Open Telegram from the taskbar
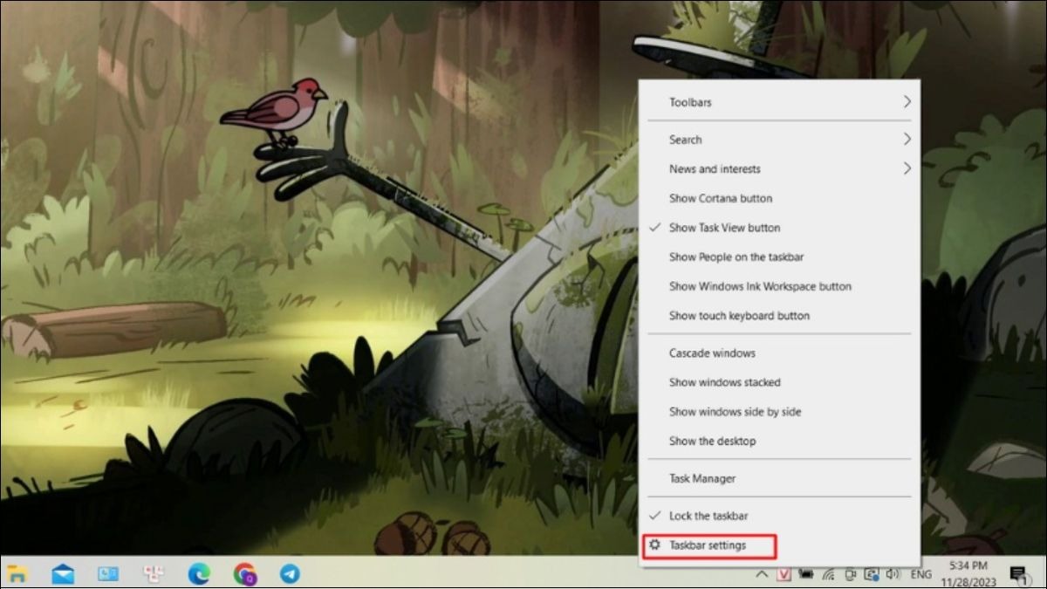 [x=290, y=574]
